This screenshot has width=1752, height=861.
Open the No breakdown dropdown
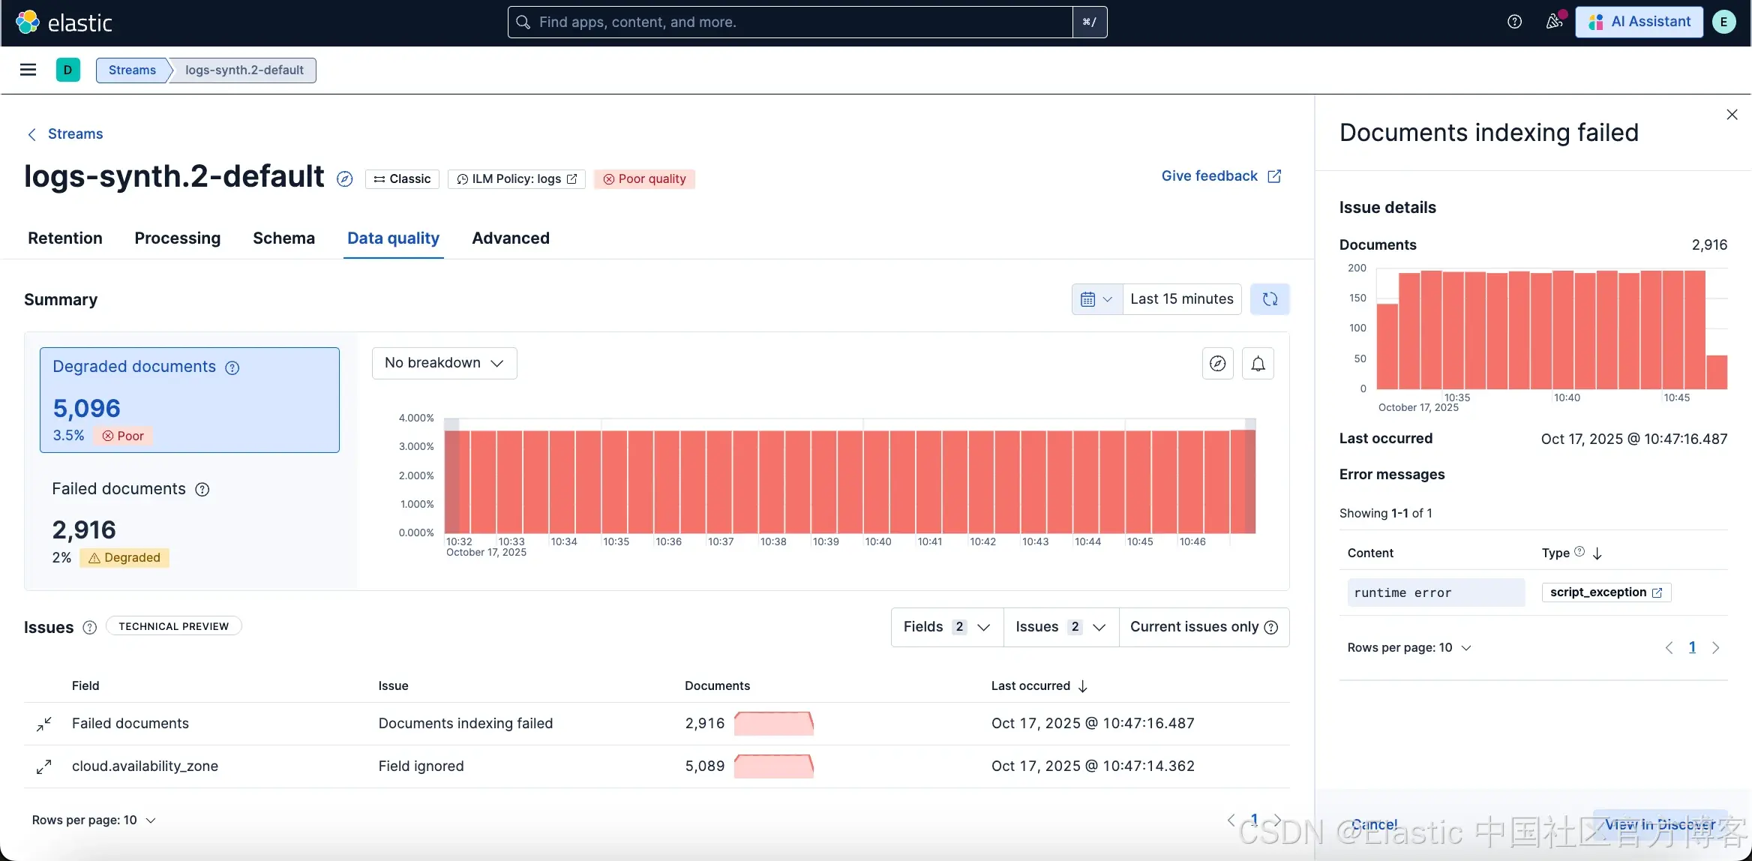coord(444,363)
